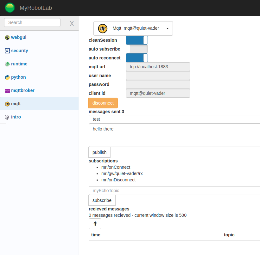Click the subscribe button

pyautogui.click(x=102, y=200)
